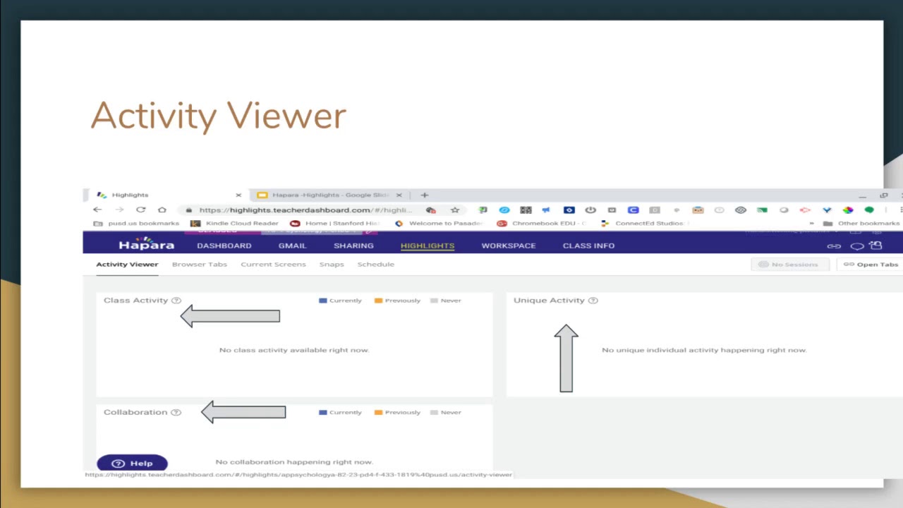Open the color wheel extension

(x=848, y=210)
